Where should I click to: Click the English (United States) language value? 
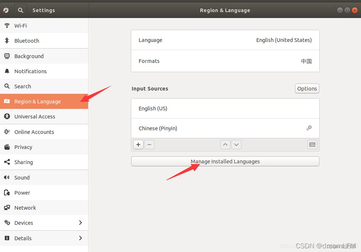[x=284, y=40]
